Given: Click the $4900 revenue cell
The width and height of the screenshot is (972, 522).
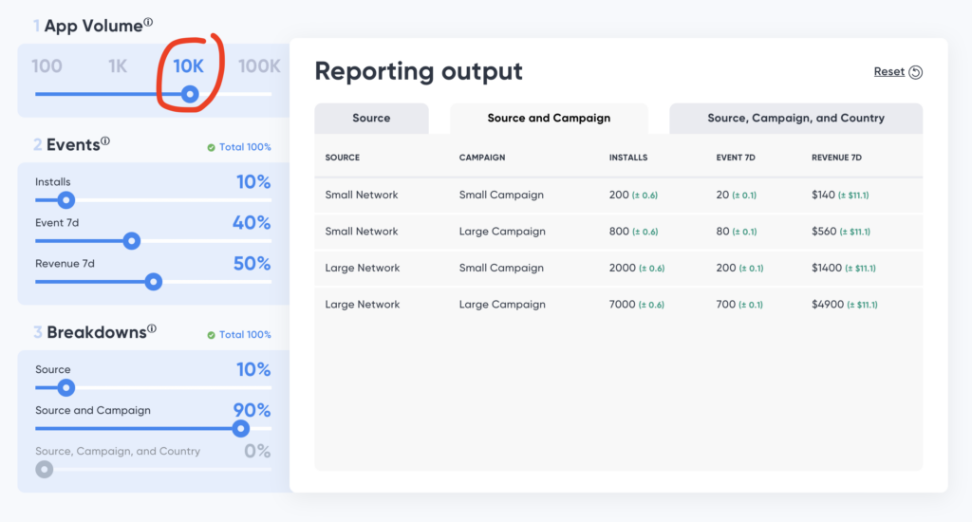Looking at the screenshot, I should (844, 305).
